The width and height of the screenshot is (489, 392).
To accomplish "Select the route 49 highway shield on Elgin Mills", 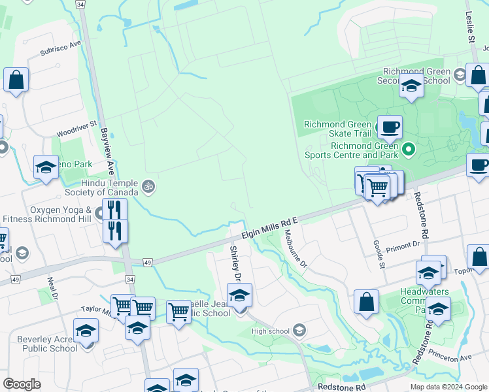I will 148,263.
